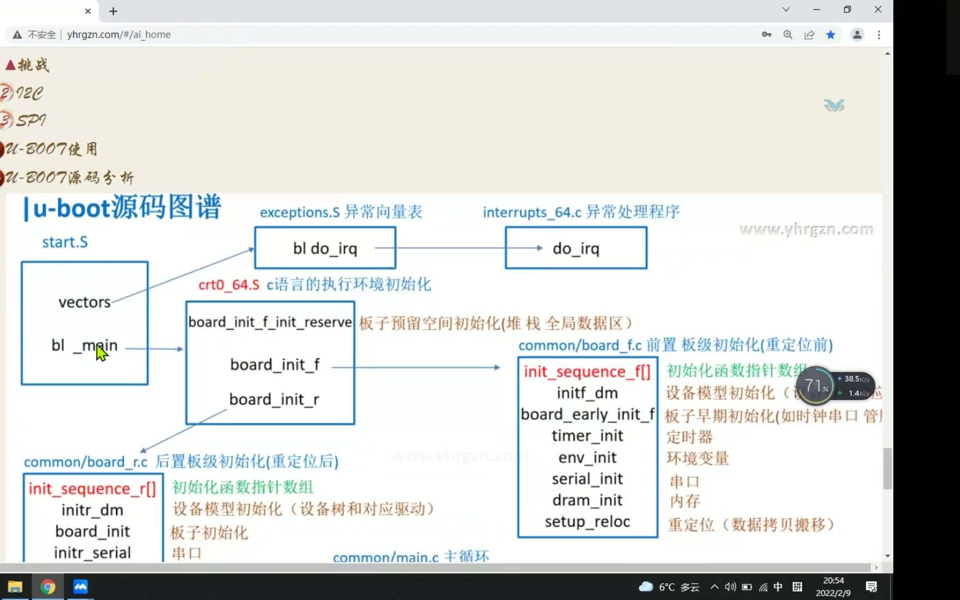Screen dimensions: 960x600
Task: Click the 'do_irq' box
Action: [x=576, y=248]
